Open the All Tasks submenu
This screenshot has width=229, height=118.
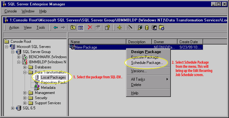click(x=148, y=79)
